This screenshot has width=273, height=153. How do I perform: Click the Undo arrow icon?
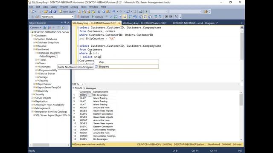point(114,11)
